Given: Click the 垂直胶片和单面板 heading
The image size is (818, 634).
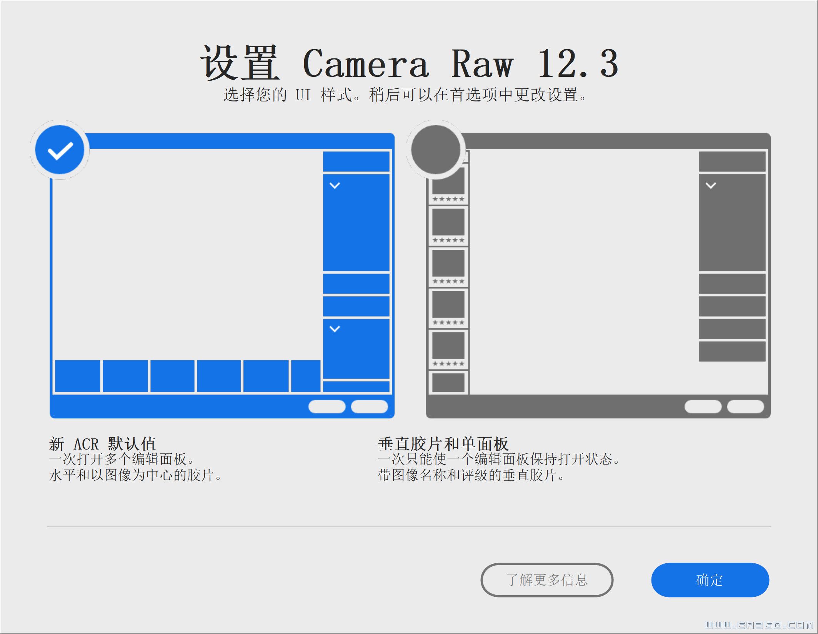Looking at the screenshot, I should [443, 444].
